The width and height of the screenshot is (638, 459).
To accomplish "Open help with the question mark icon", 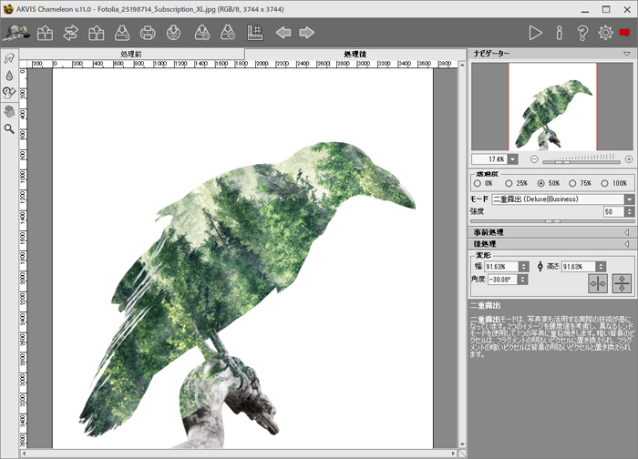I will pyautogui.click(x=582, y=33).
